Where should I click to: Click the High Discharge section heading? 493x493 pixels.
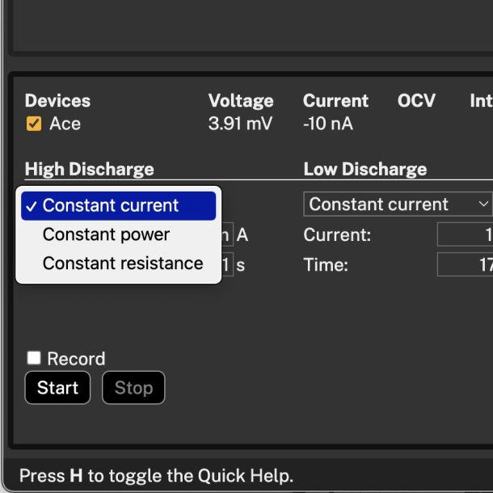tap(89, 169)
